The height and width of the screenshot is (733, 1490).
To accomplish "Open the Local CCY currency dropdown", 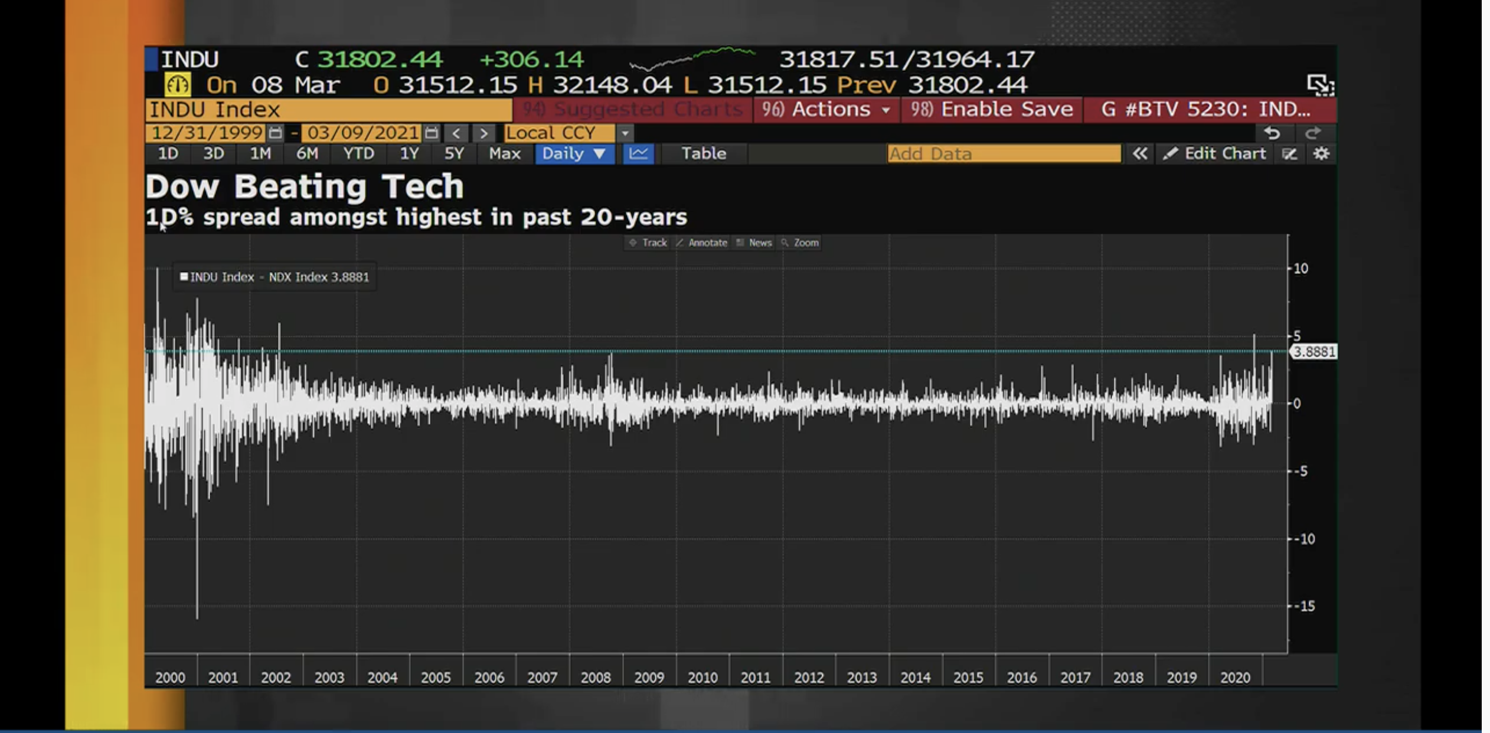I will point(625,133).
